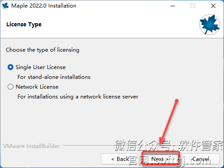Click the Next button
Image resolution: width=224 pixels, height=168 pixels.
(161, 159)
